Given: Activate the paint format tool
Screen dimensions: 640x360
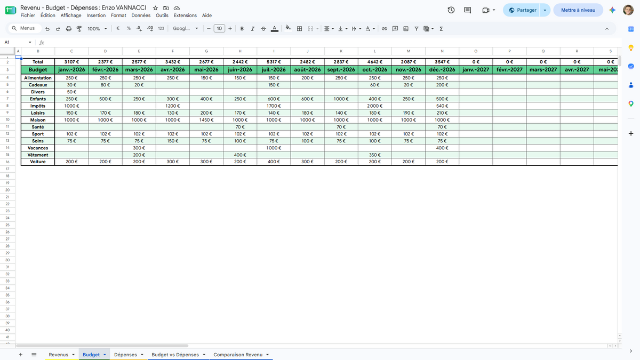Looking at the screenshot, I should click(x=79, y=29).
